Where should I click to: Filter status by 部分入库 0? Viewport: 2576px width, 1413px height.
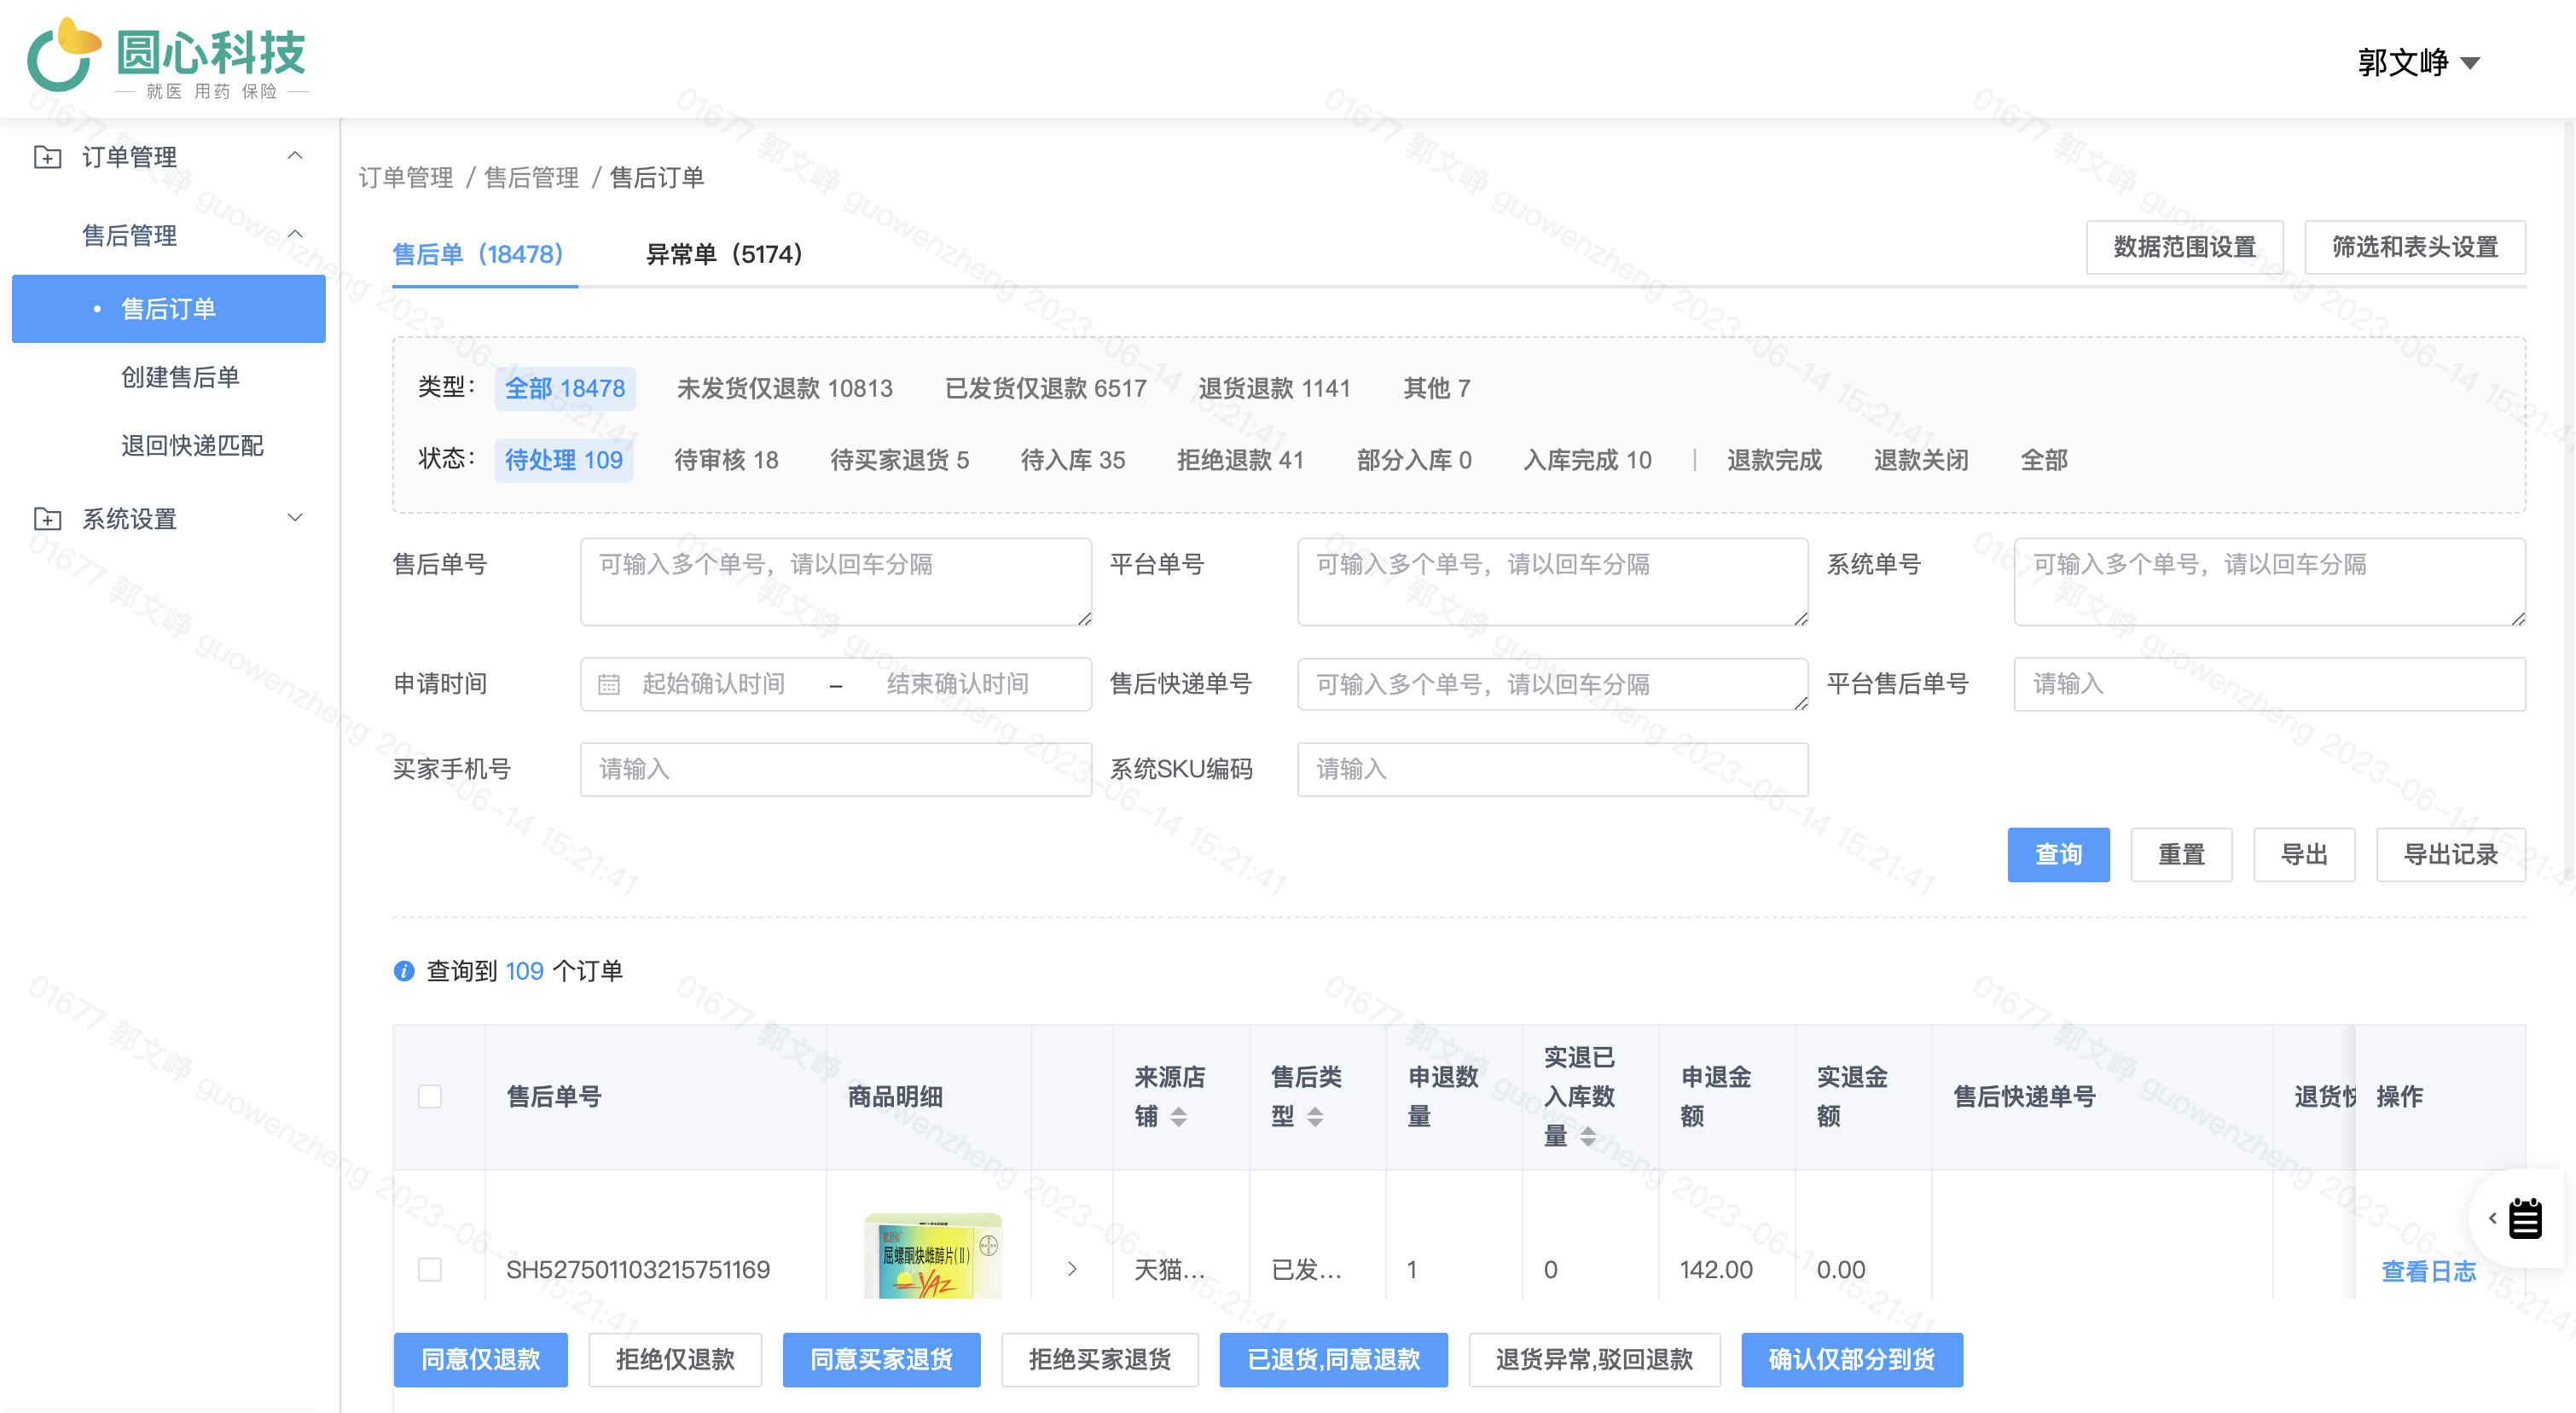pos(1414,460)
